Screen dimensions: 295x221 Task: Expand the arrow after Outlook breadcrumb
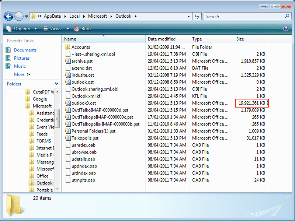(136, 17)
